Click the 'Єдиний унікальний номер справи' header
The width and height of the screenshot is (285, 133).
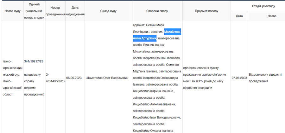34,11
